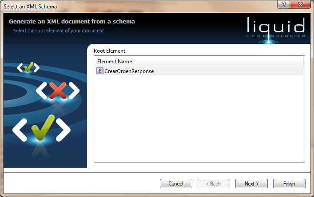Select the CrearOrdenResponse root element

[199, 71]
